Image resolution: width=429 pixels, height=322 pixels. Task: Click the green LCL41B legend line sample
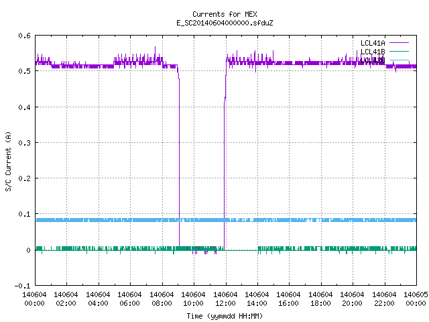point(399,51)
